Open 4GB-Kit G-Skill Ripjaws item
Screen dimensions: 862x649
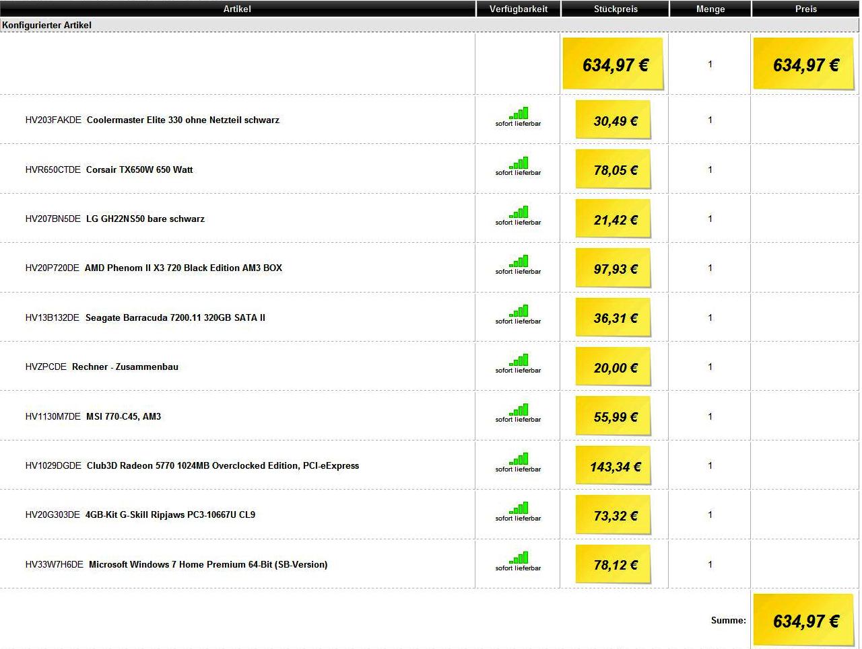(170, 514)
